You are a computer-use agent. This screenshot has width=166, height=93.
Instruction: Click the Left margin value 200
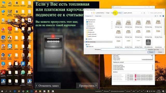[x=152, y=56]
